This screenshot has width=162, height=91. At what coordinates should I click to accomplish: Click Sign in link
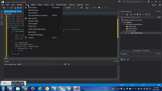(x=154, y=5)
